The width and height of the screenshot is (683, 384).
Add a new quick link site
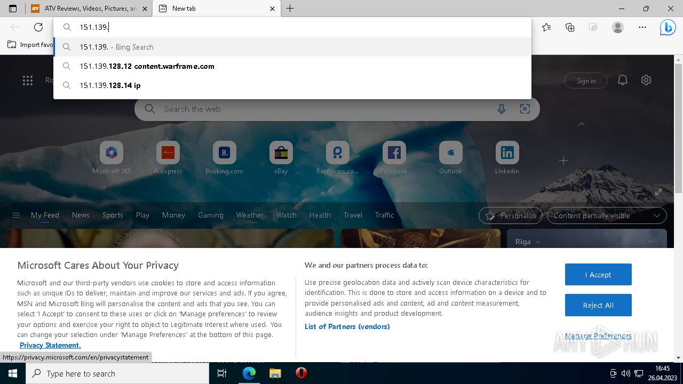click(x=563, y=161)
